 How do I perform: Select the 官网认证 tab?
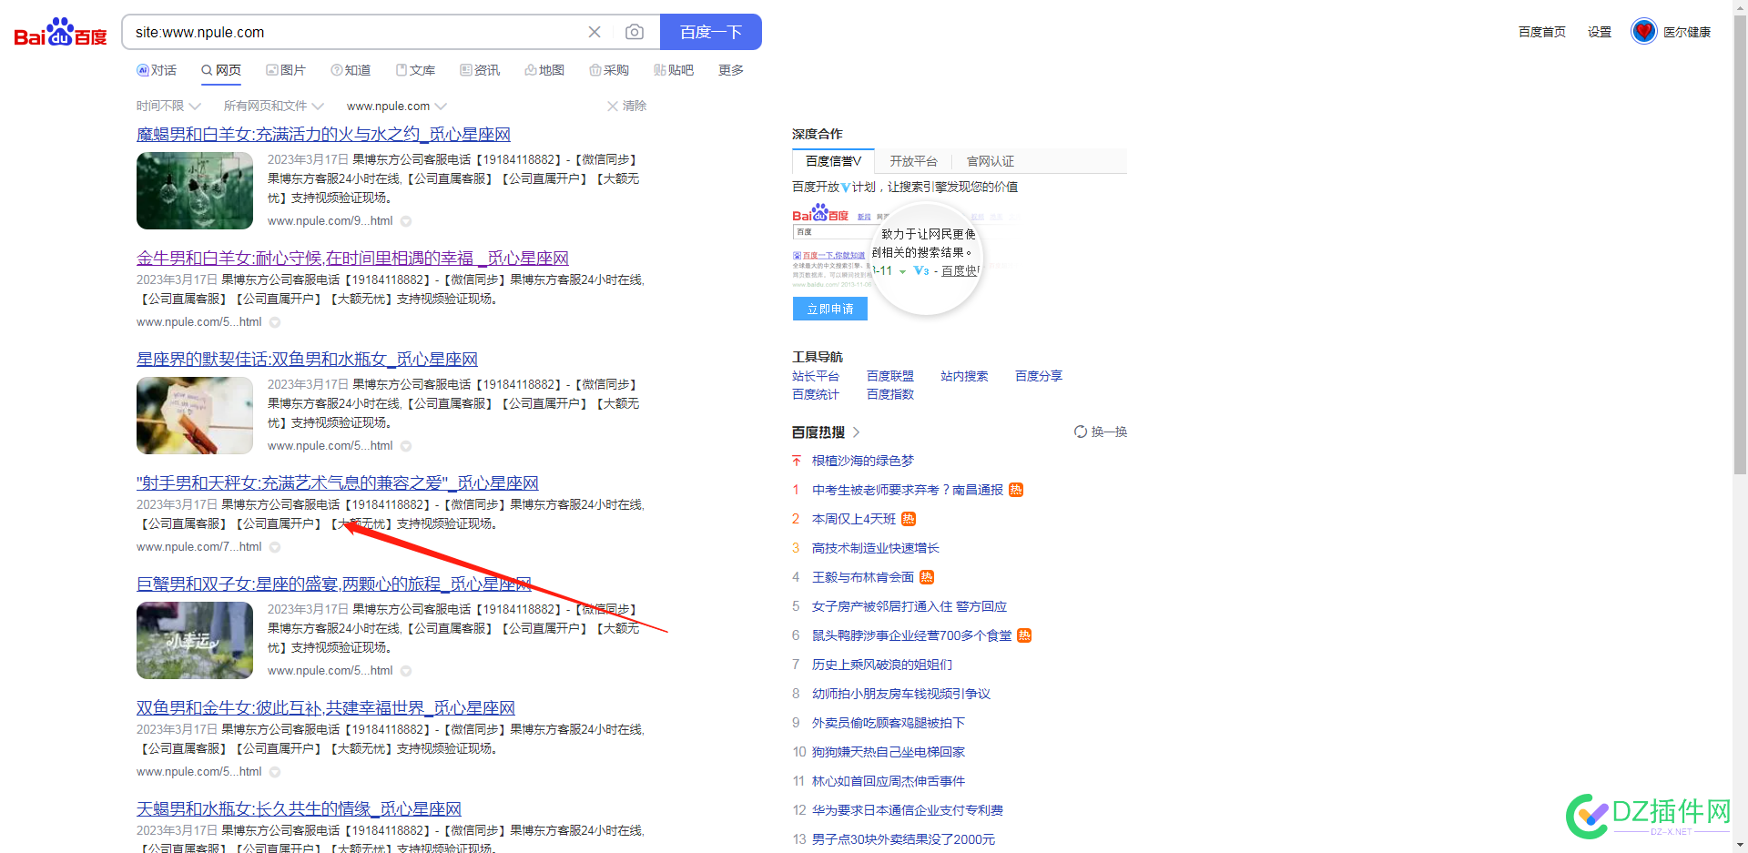(991, 161)
